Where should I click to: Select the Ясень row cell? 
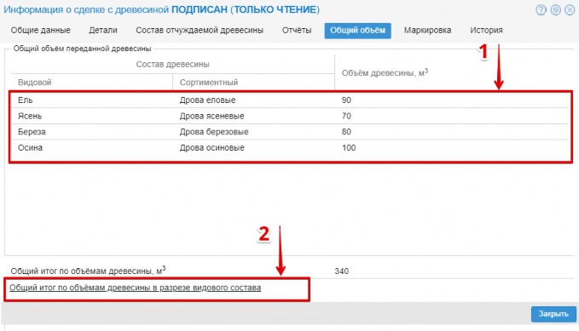tap(30, 116)
